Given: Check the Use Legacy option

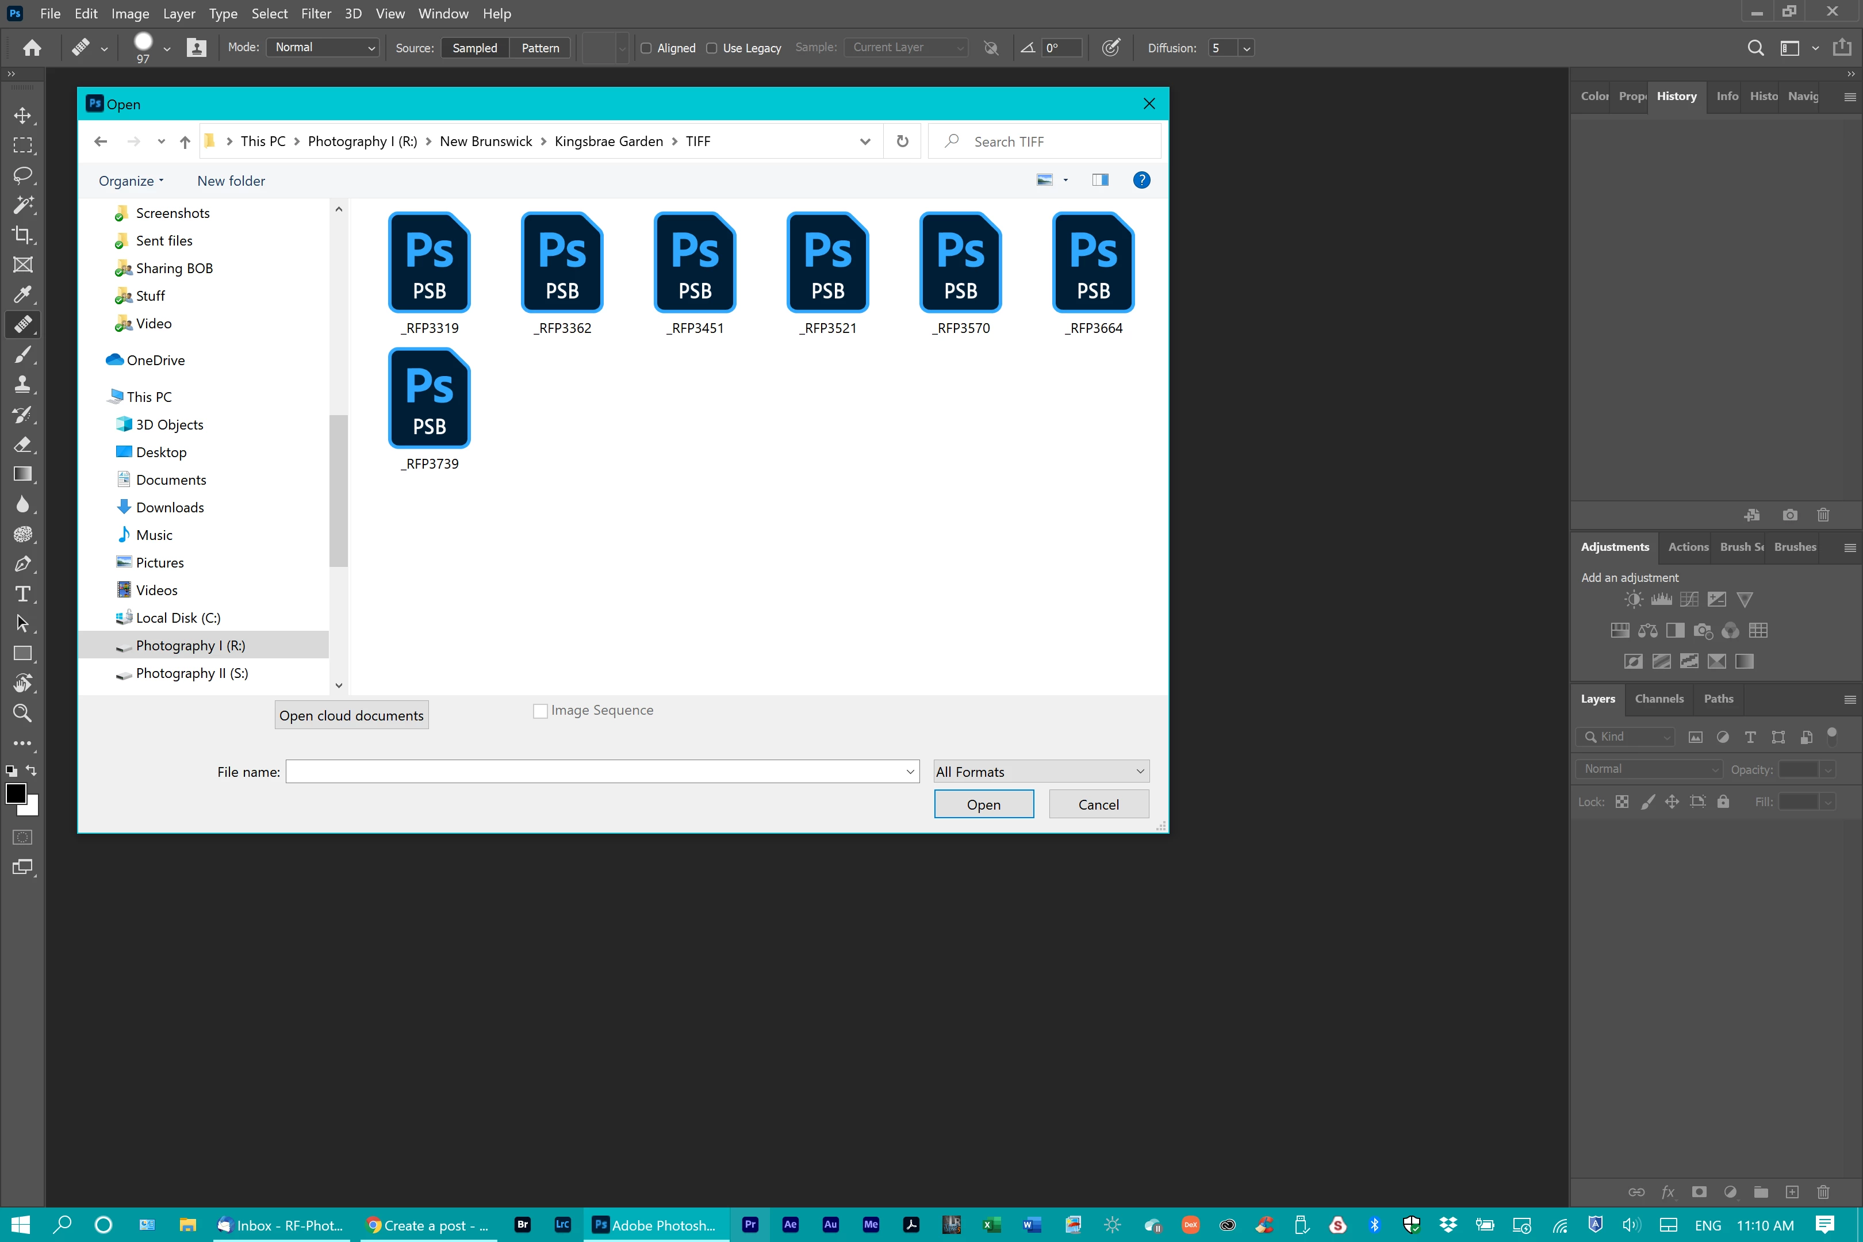Looking at the screenshot, I should click(x=711, y=48).
